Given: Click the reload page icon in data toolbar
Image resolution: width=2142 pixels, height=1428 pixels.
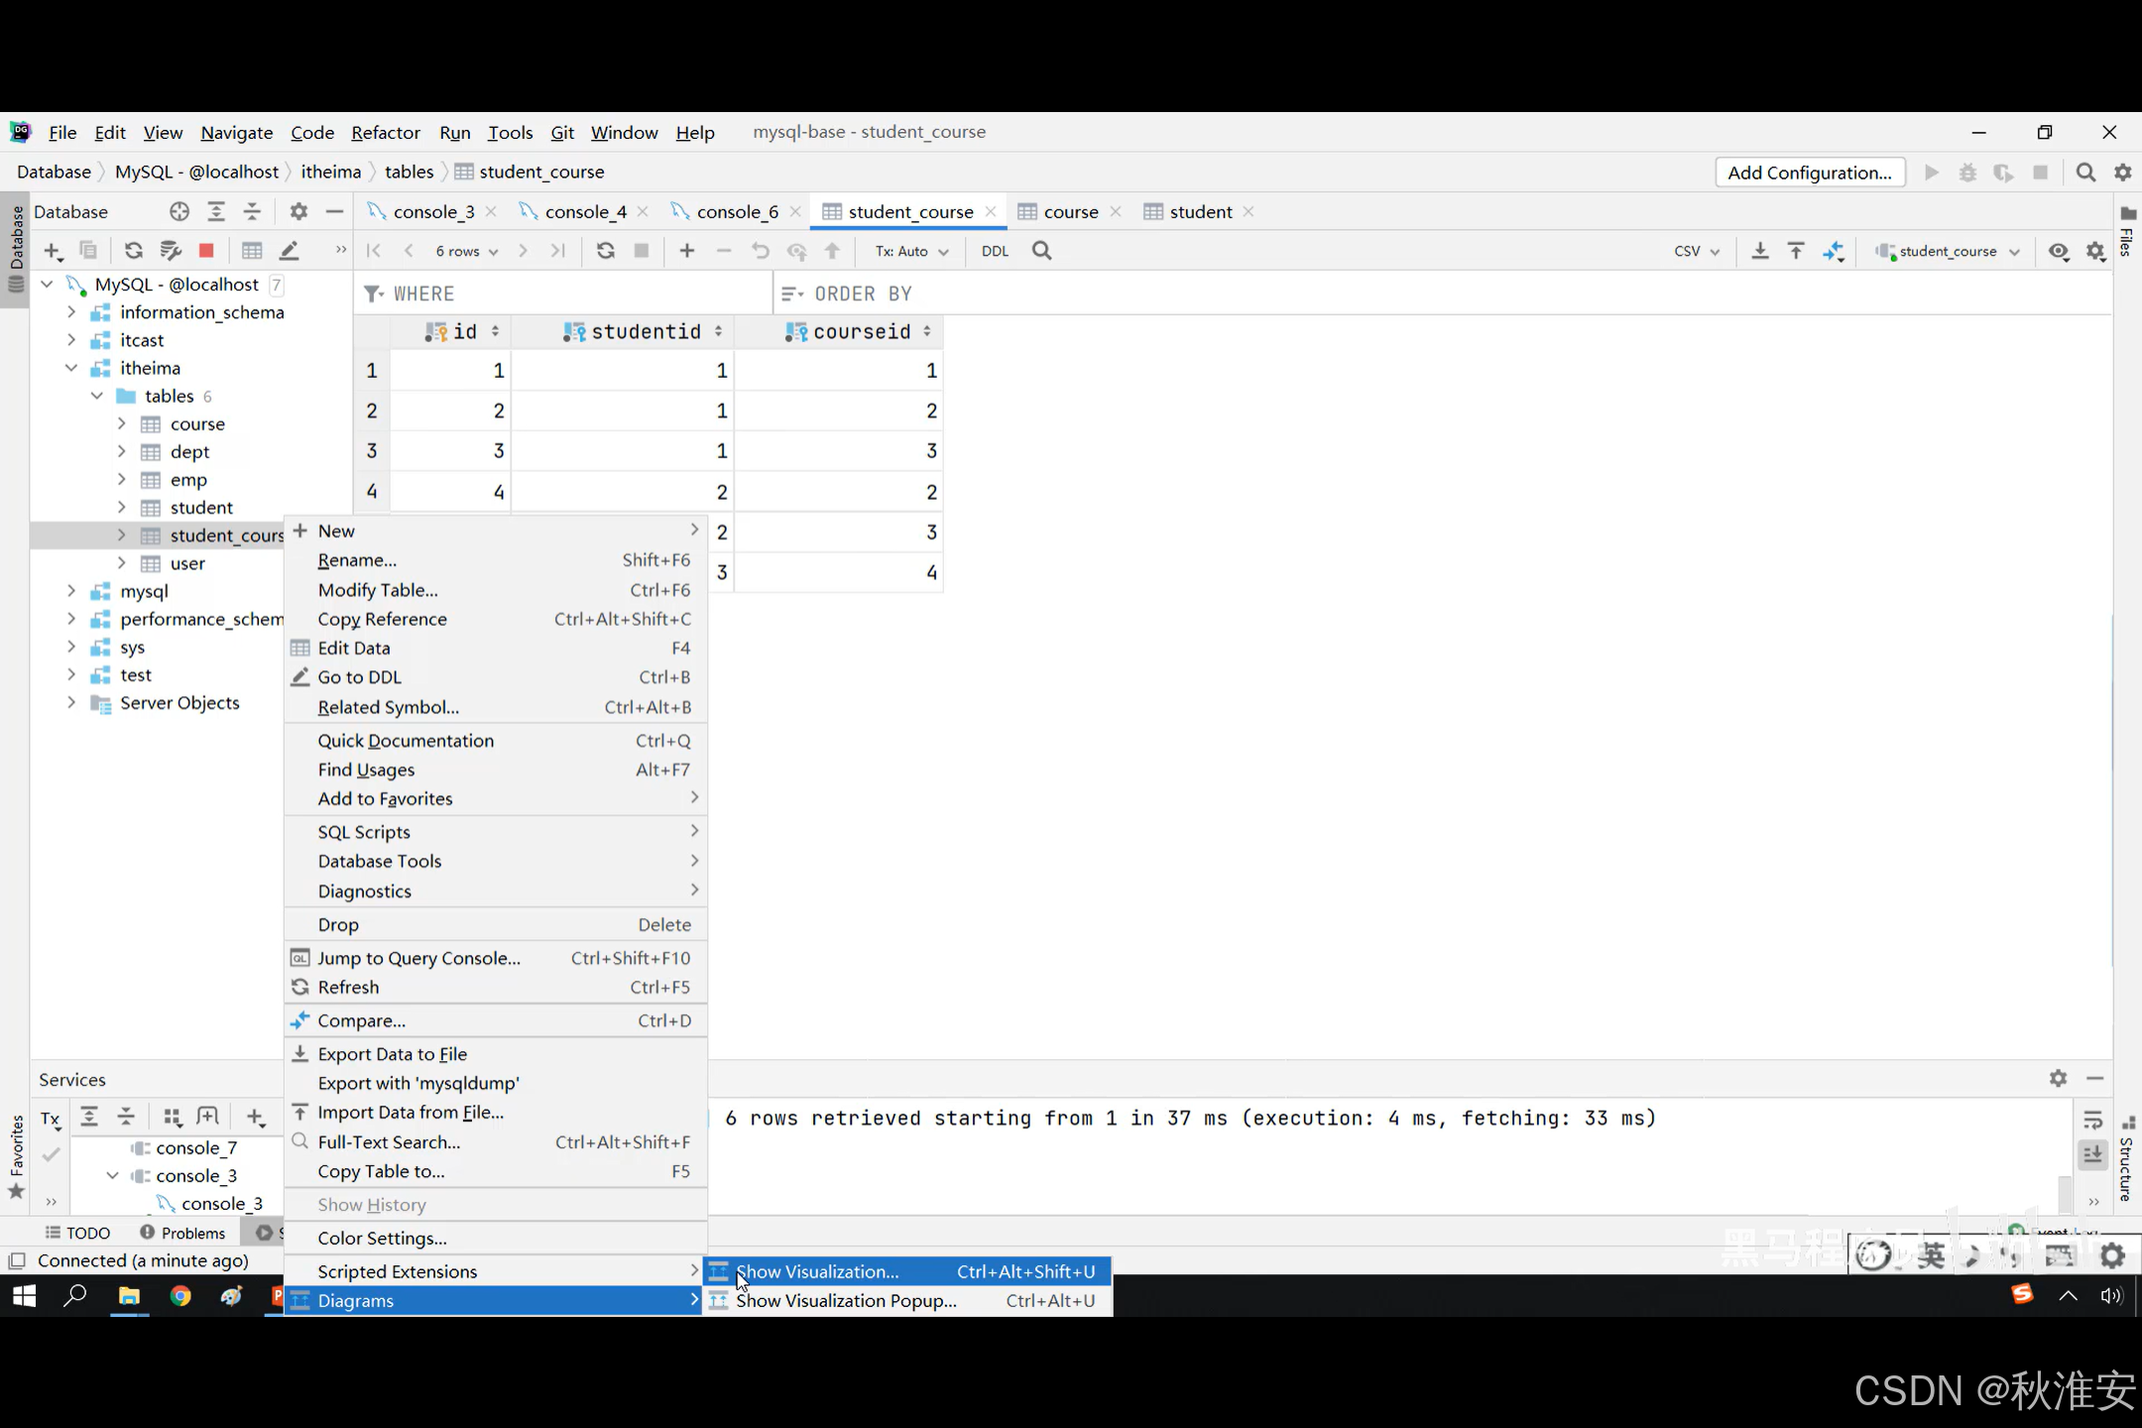Looking at the screenshot, I should 605,251.
